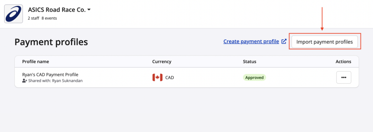Select the Approved status badge
The width and height of the screenshot is (373, 132).
tap(254, 77)
